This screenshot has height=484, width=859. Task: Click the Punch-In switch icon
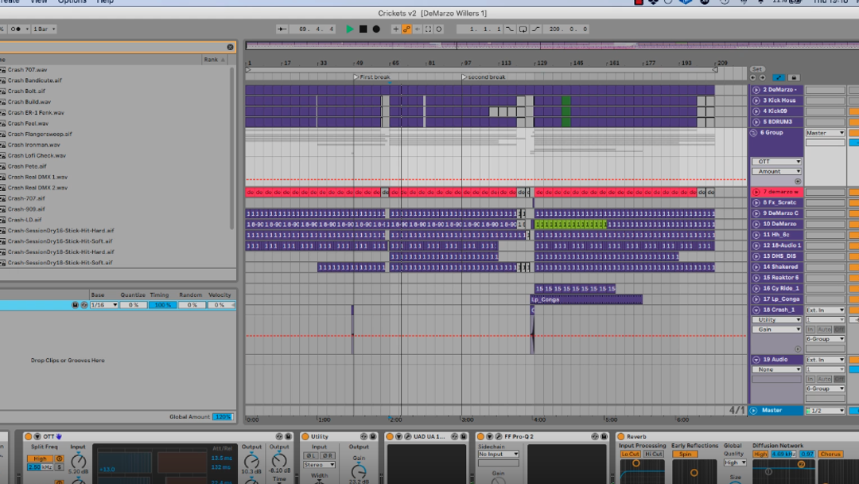[510, 29]
